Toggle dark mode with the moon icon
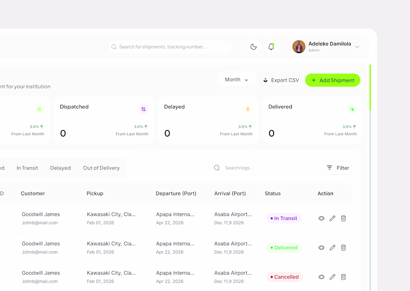This screenshot has width=410, height=291. (x=253, y=47)
